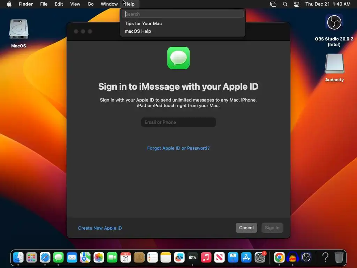Open Notes app in the dock
The image size is (357, 268).
[166, 258]
